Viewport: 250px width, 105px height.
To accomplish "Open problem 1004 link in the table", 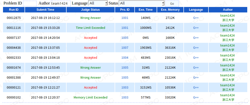I will tap(125, 58).
